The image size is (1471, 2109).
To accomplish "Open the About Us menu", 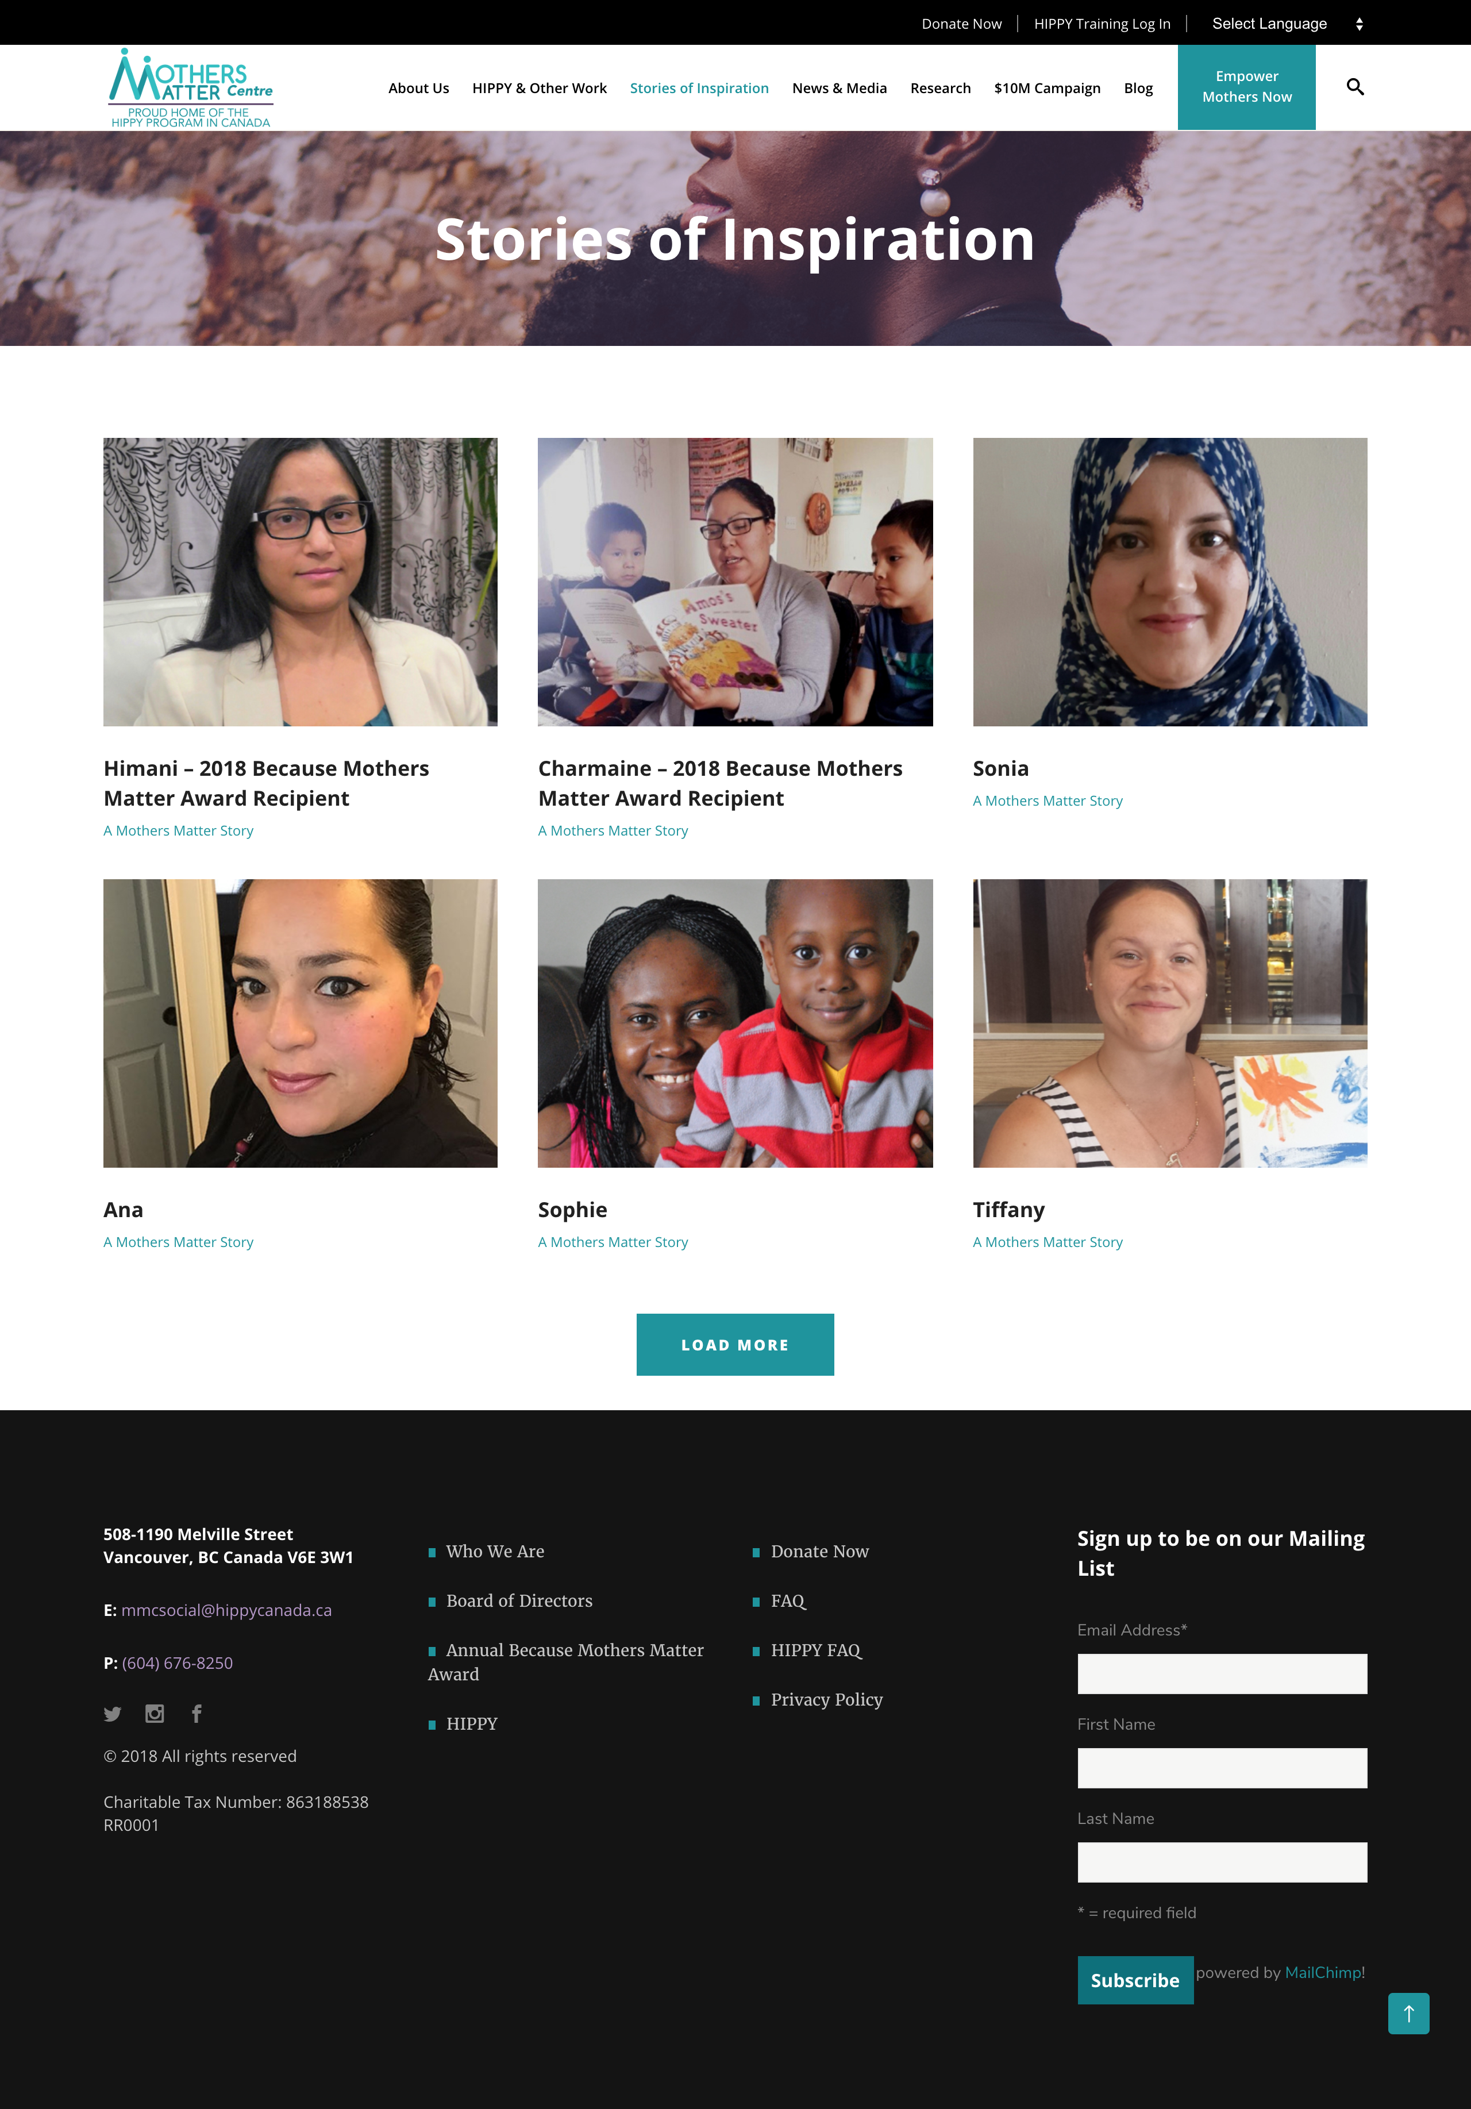I will (x=419, y=88).
